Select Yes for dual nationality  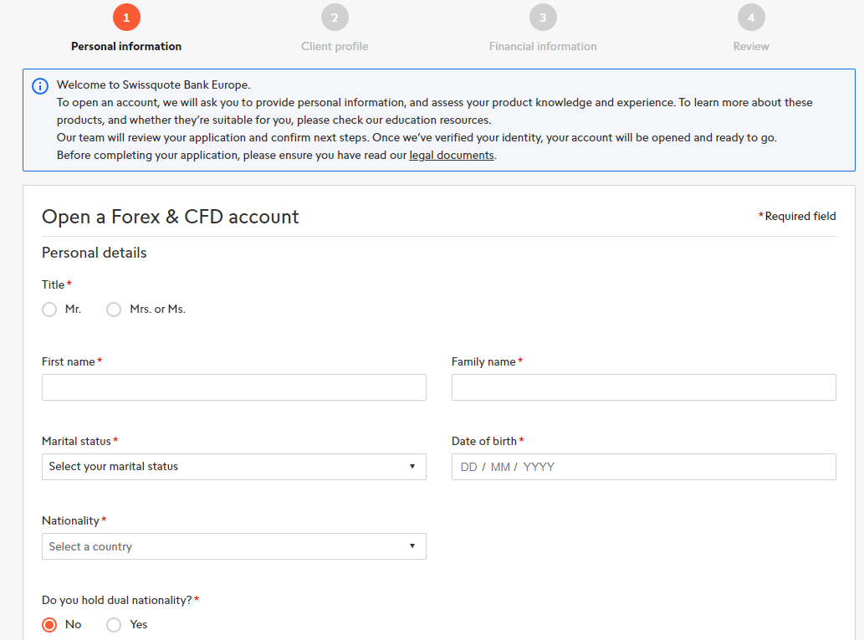point(114,625)
